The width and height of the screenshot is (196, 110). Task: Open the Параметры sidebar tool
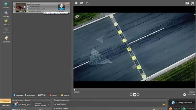pos(6,39)
